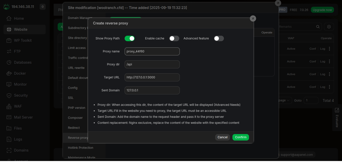Select the Hotlink Protection tab
The image size is (342, 162).
click(x=80, y=148)
